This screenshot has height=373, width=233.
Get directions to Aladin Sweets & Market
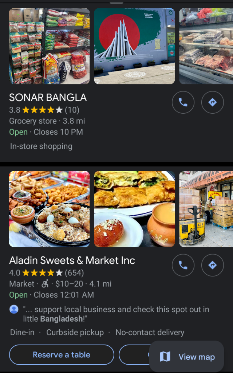click(213, 265)
